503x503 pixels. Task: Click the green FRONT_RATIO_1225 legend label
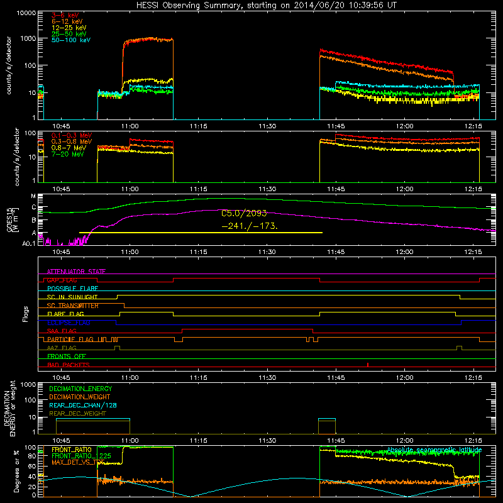(81, 456)
